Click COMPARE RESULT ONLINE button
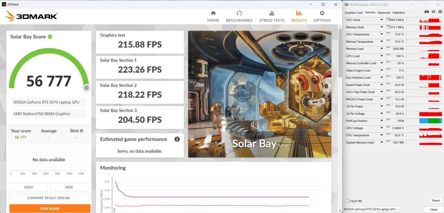Image resolution: width=444 pixels, height=213 pixels. 49,198
